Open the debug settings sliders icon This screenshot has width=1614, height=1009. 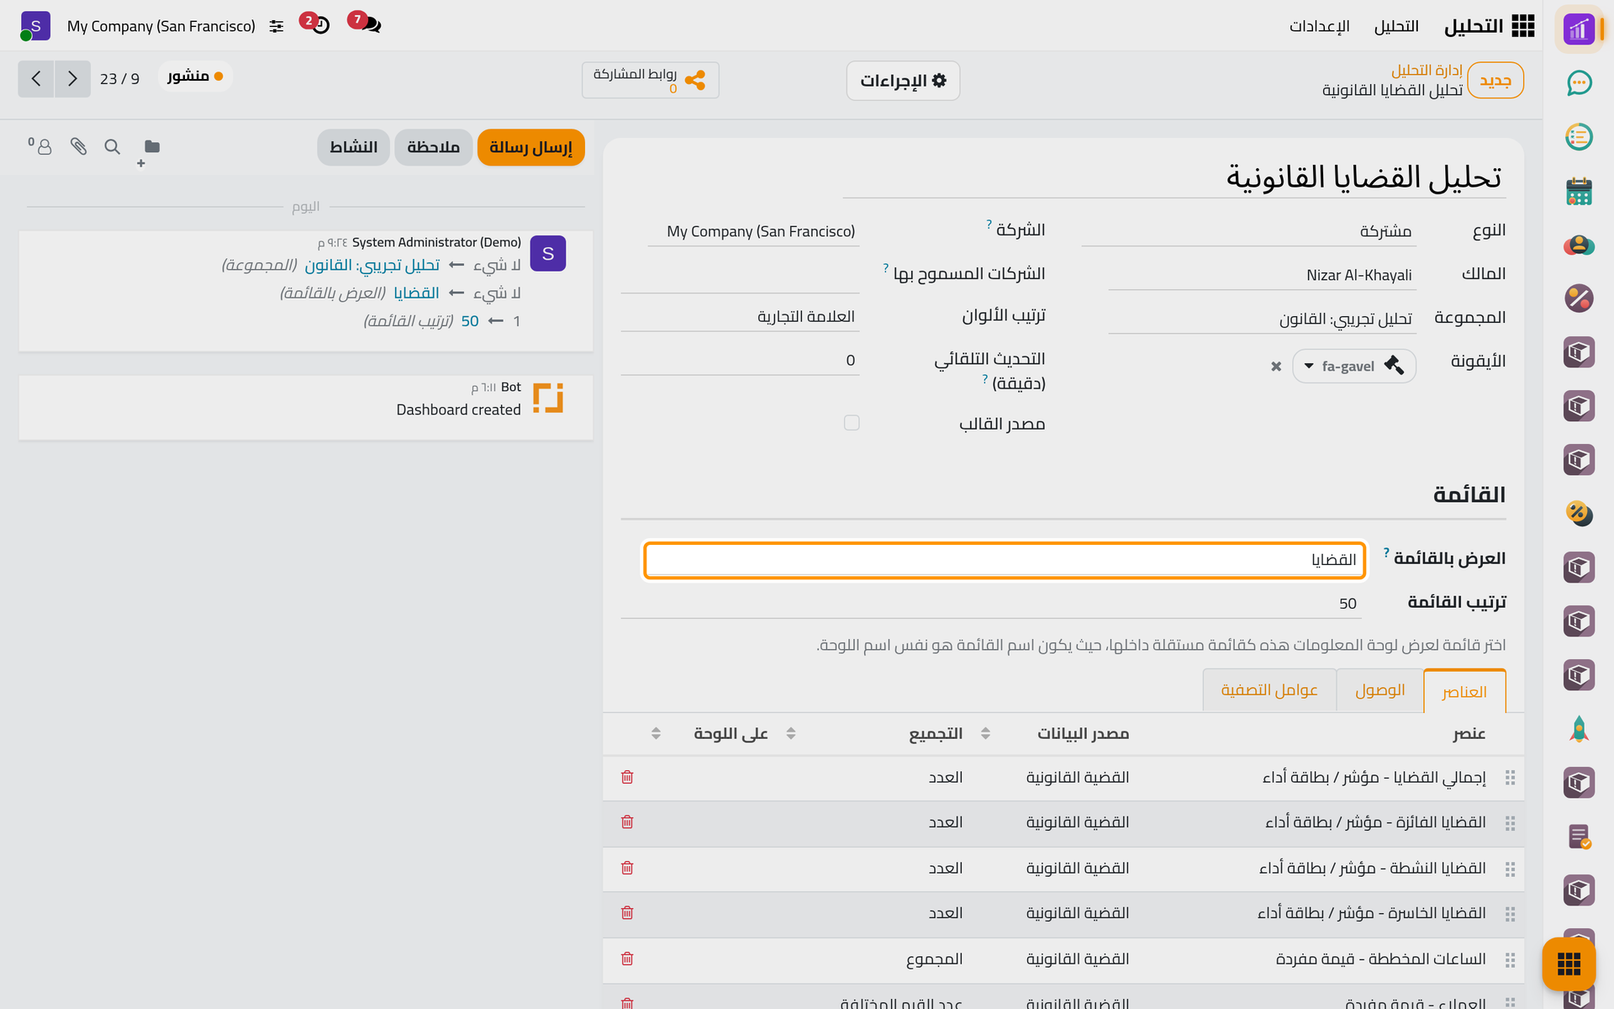277,27
